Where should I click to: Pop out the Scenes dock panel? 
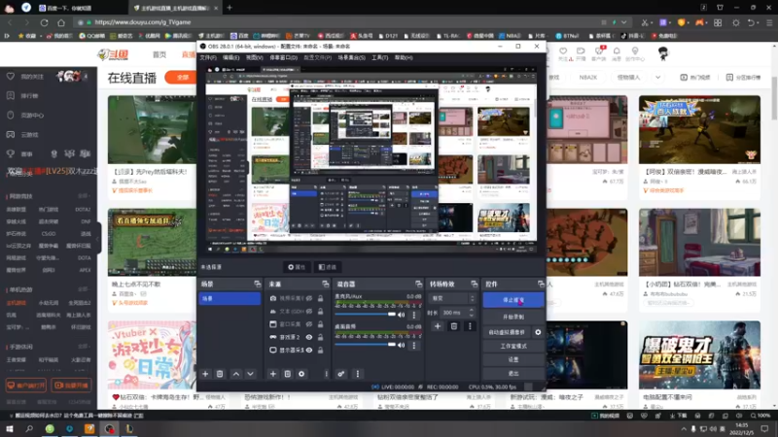click(257, 284)
